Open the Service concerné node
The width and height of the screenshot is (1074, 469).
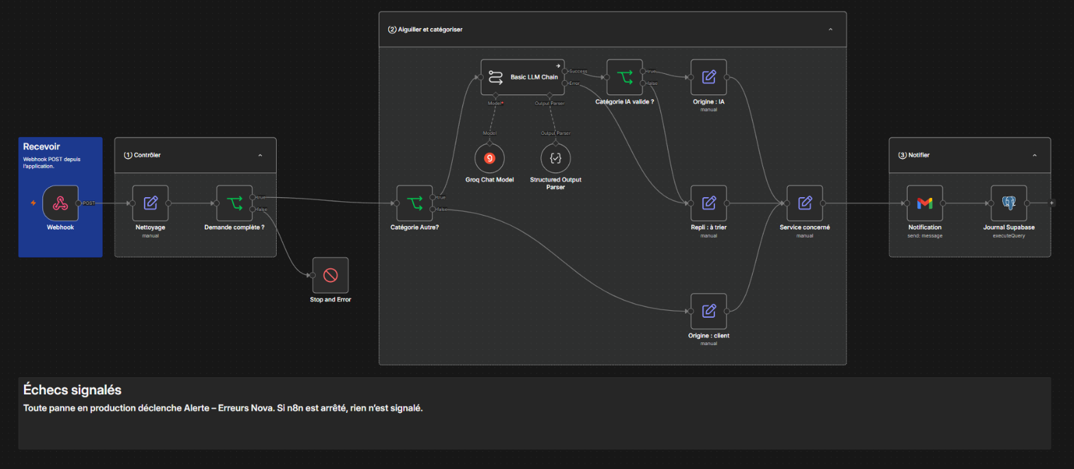pyautogui.click(x=805, y=203)
